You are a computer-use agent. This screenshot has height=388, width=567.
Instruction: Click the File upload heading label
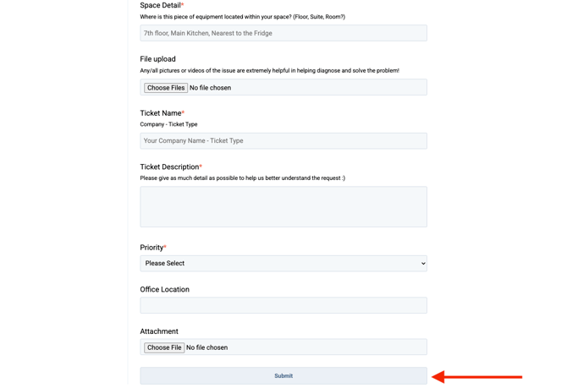[157, 59]
